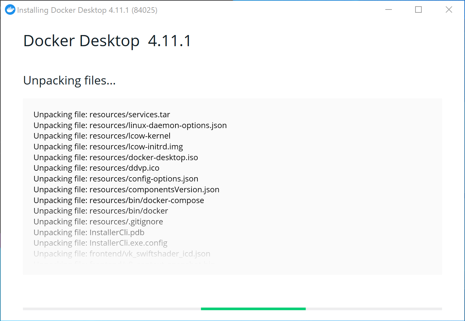465x321 pixels.
Task: Click the InstallerCli.exe.config log entry
Action: click(100, 243)
